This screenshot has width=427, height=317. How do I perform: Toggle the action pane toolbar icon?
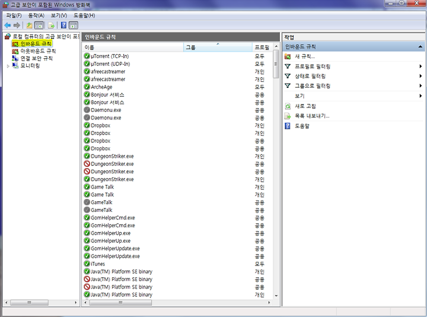click(74, 26)
